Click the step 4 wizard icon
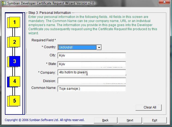This screenshot has width=172, height=127. point(14,81)
